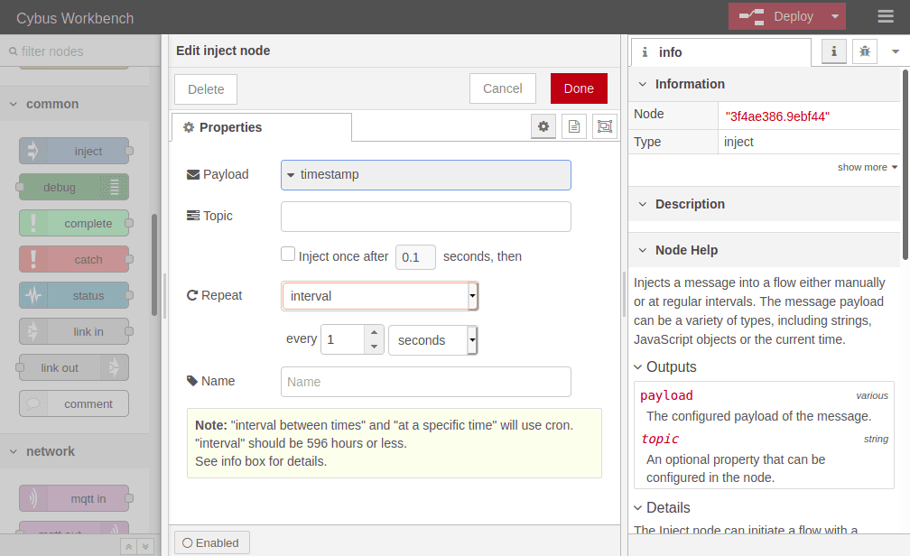
Task: Open the hamburger main menu
Action: pos(885,17)
